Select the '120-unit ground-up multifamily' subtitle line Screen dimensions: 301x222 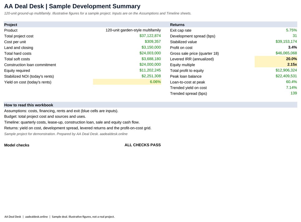pyautogui.click(x=98, y=13)
